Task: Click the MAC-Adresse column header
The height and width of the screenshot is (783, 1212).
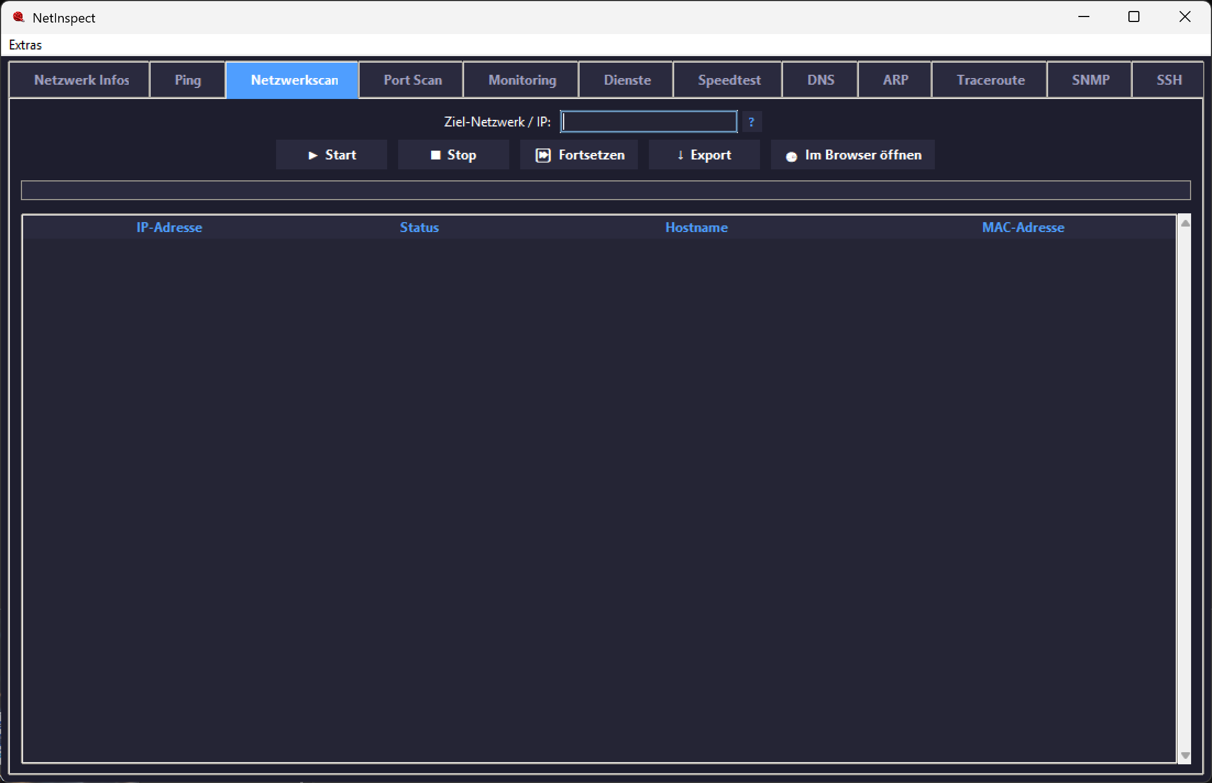Action: [1023, 228]
